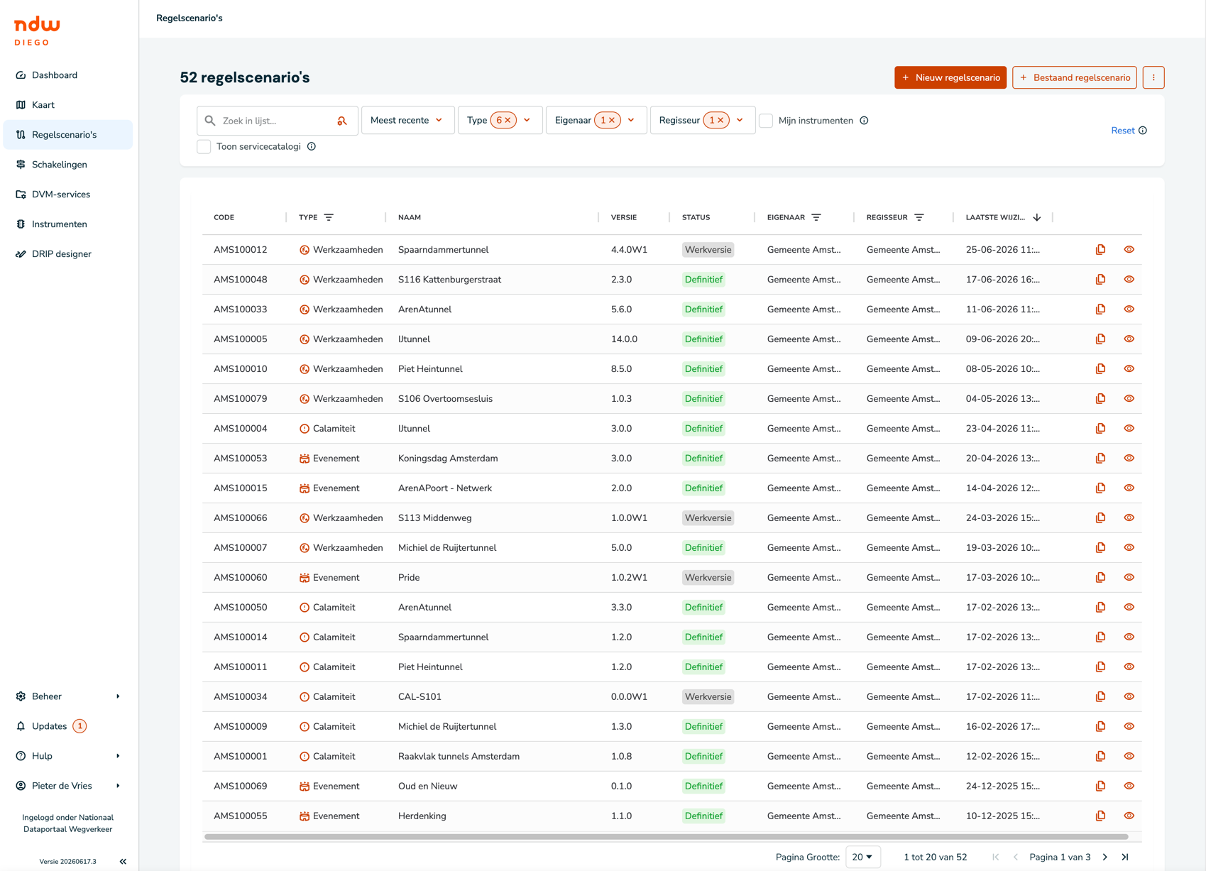The width and height of the screenshot is (1206, 871).
Task: Open the Meest recente sort dropdown
Action: pos(407,121)
